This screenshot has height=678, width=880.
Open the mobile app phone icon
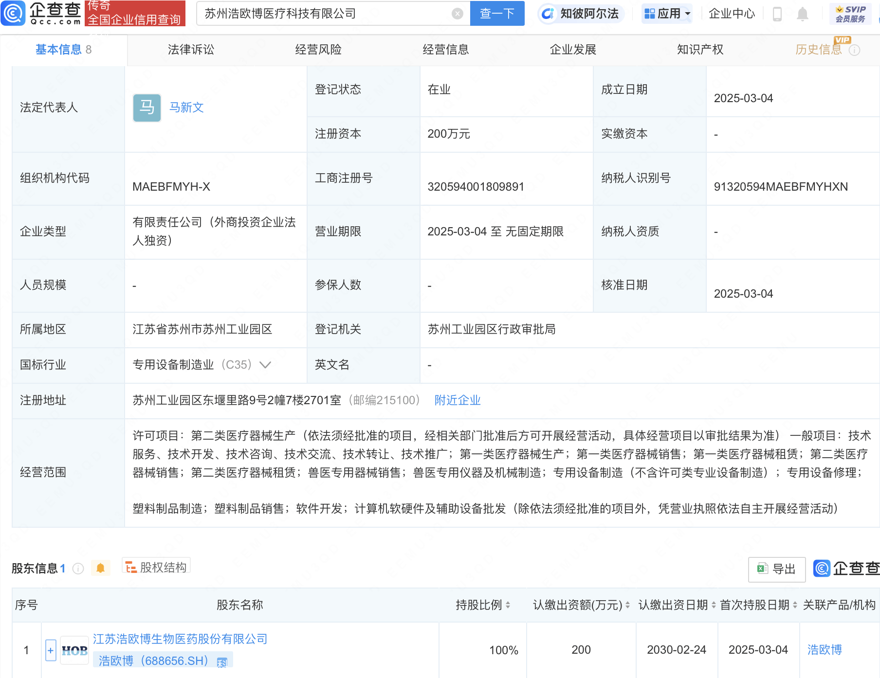(x=777, y=14)
